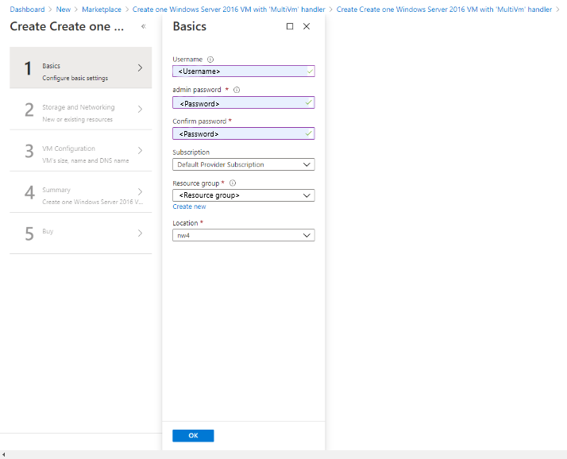567x459 pixels.
Task: Click the Username input field
Action: tap(238, 71)
